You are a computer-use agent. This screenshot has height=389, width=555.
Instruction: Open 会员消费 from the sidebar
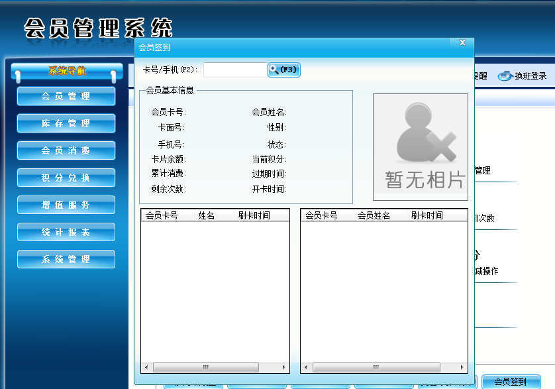pyautogui.click(x=66, y=150)
